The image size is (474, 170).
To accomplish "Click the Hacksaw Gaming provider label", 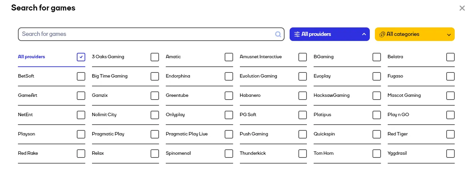I will 332,95.
